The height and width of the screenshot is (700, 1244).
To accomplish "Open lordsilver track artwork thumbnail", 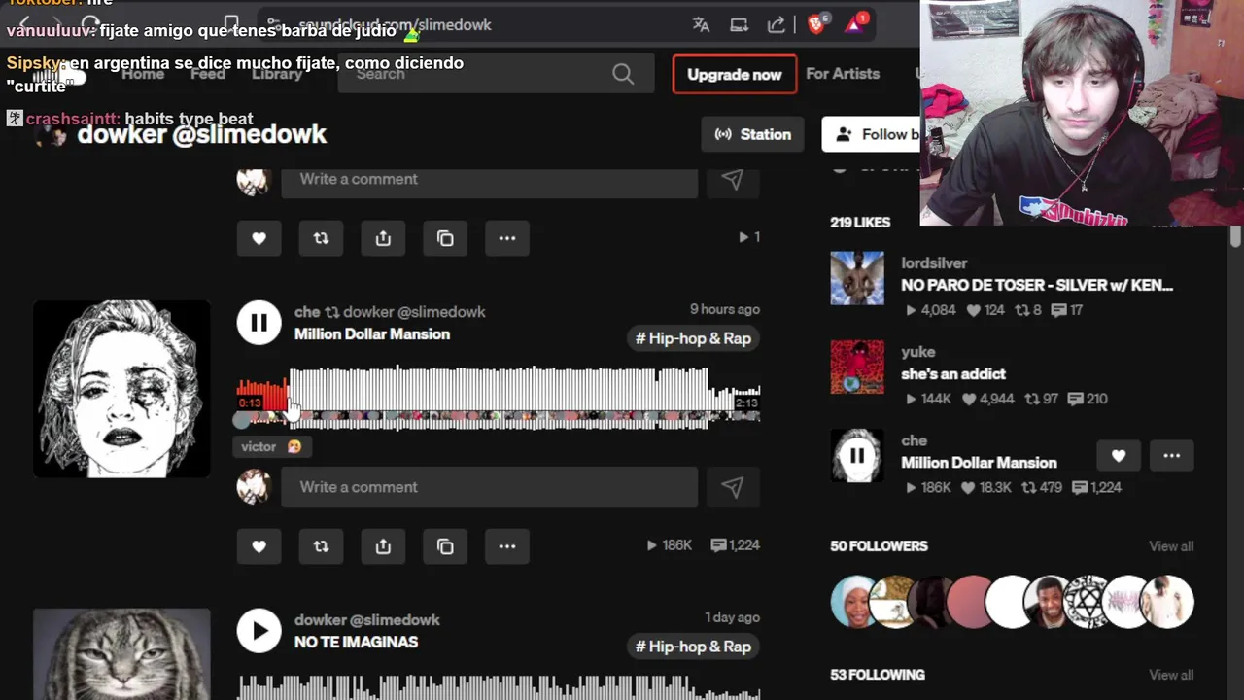I will pos(857,278).
